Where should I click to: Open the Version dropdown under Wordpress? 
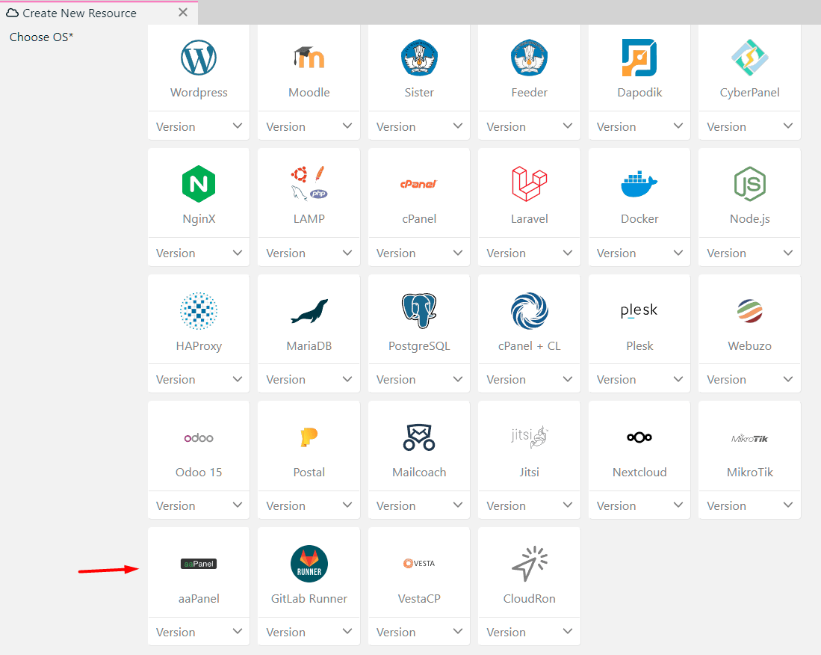click(x=199, y=126)
